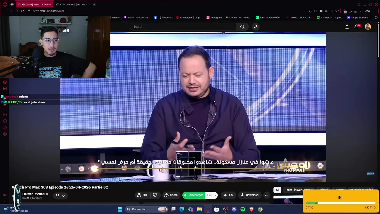Viewport: 380px width, 214px height.
Task: Open the browser downloads icon
Action: point(361,11)
